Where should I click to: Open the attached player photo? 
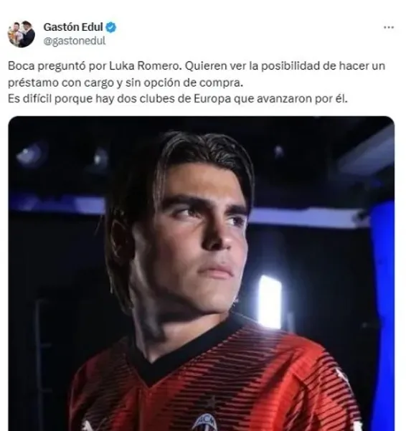(x=202, y=273)
